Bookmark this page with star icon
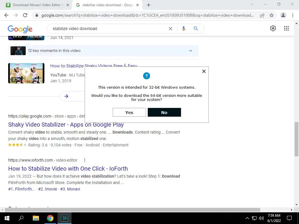Image resolution: width=299 pixels, height=224 pixels. pos(272,15)
